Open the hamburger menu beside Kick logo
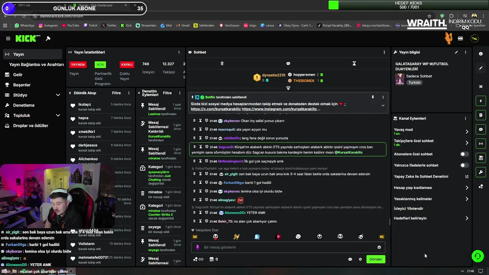489x275 pixels. [x=8, y=39]
